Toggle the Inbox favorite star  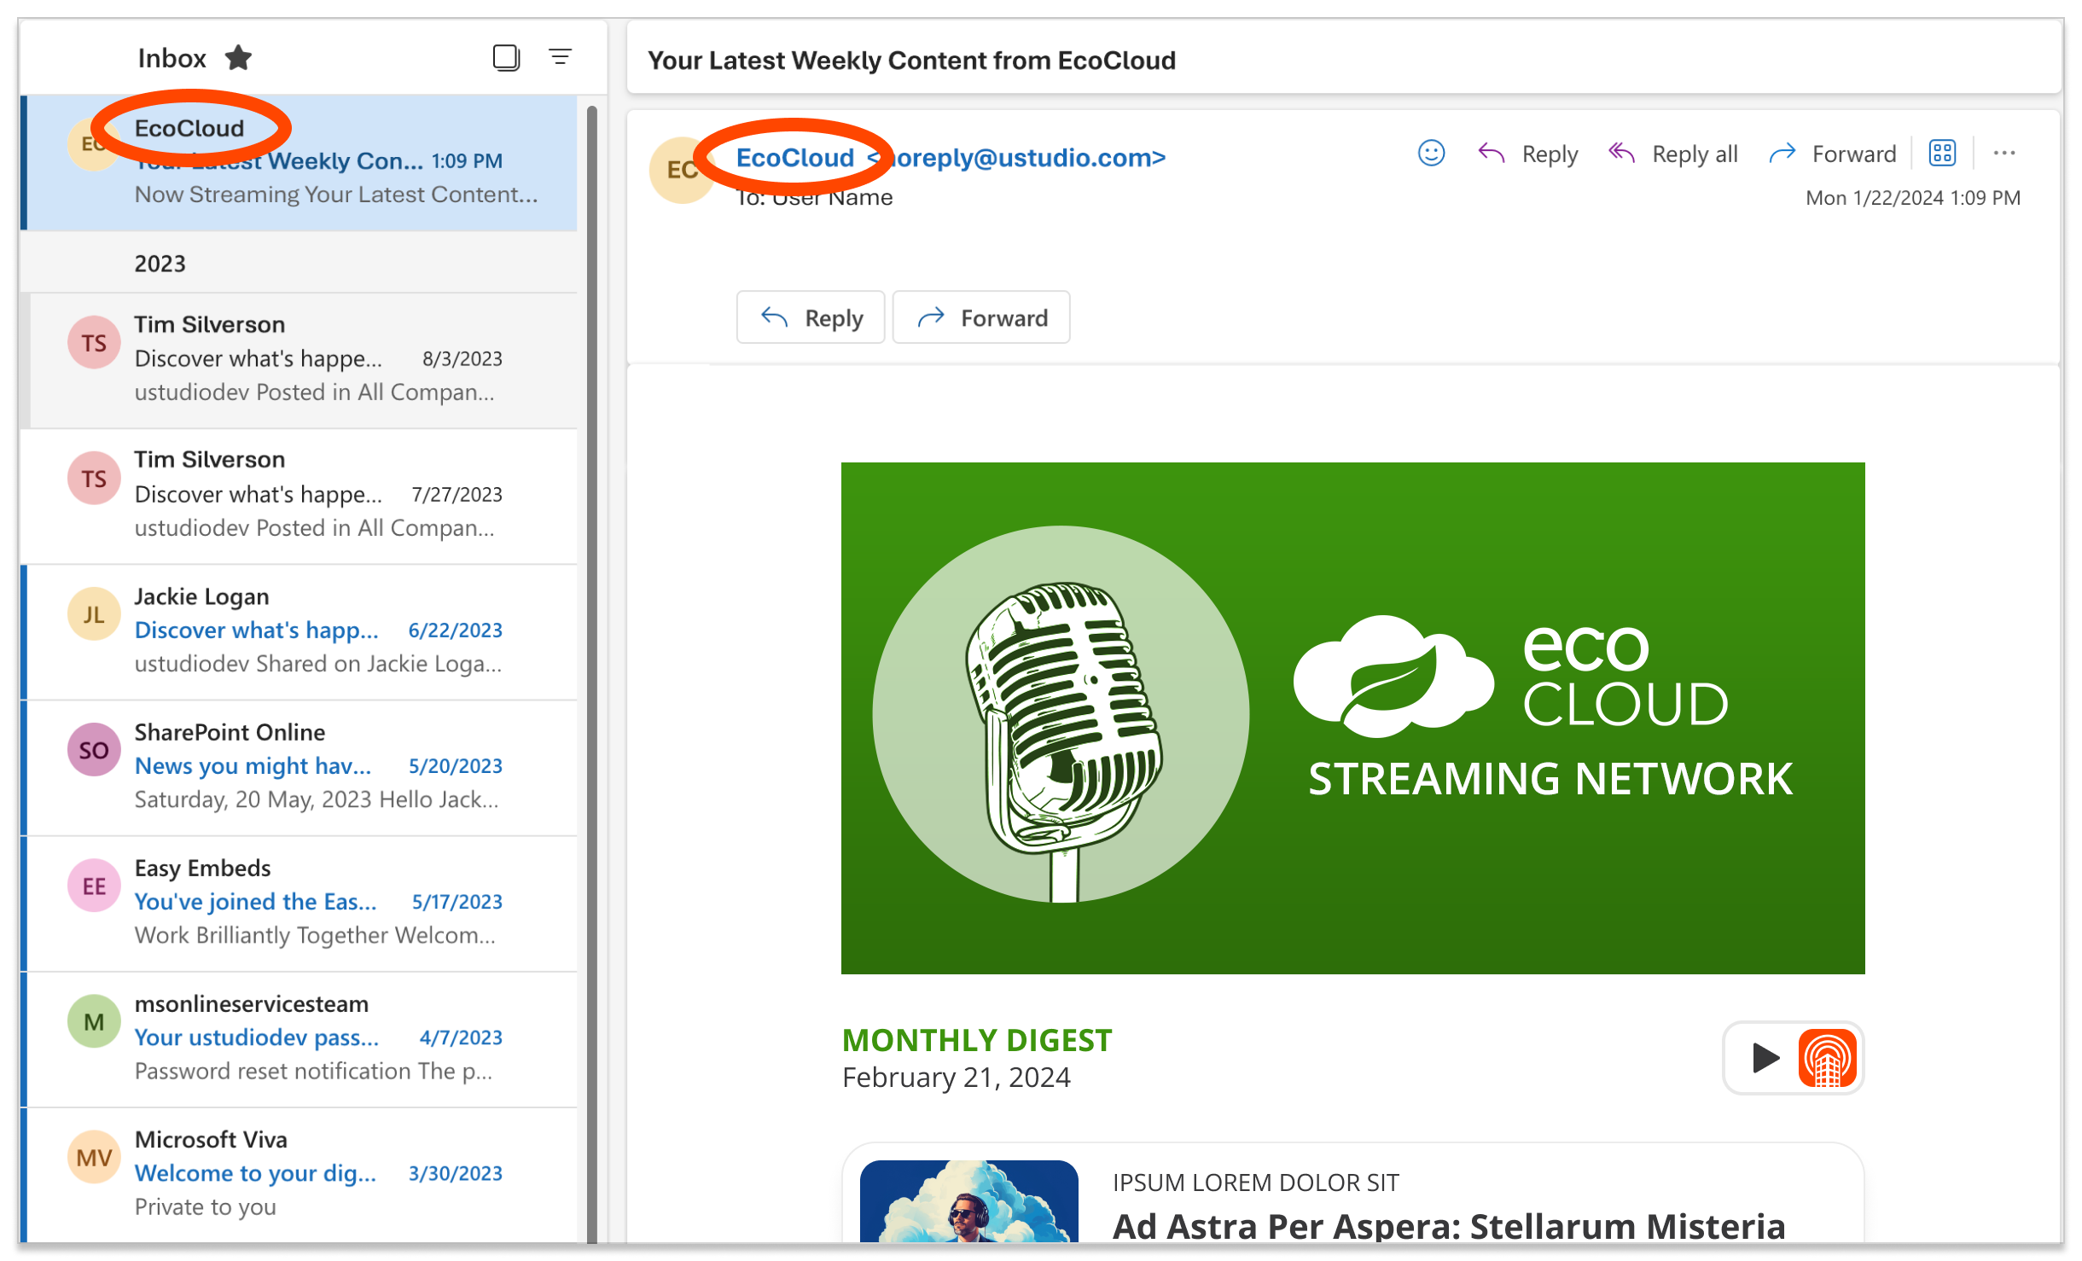click(x=238, y=58)
